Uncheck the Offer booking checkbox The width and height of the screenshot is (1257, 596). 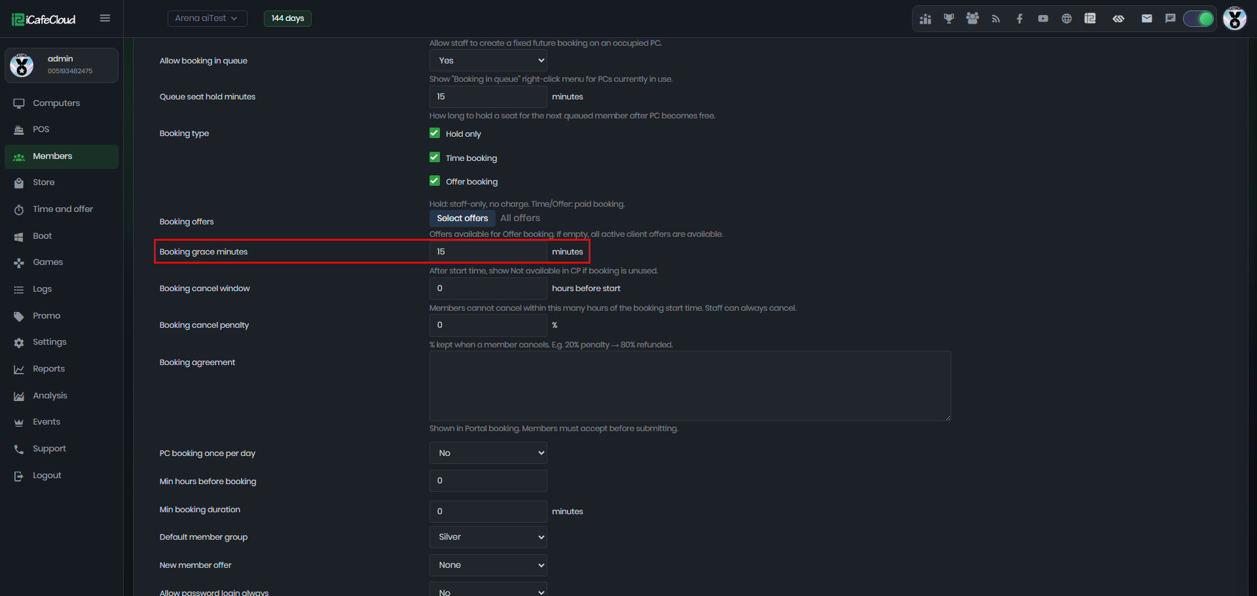pos(435,181)
